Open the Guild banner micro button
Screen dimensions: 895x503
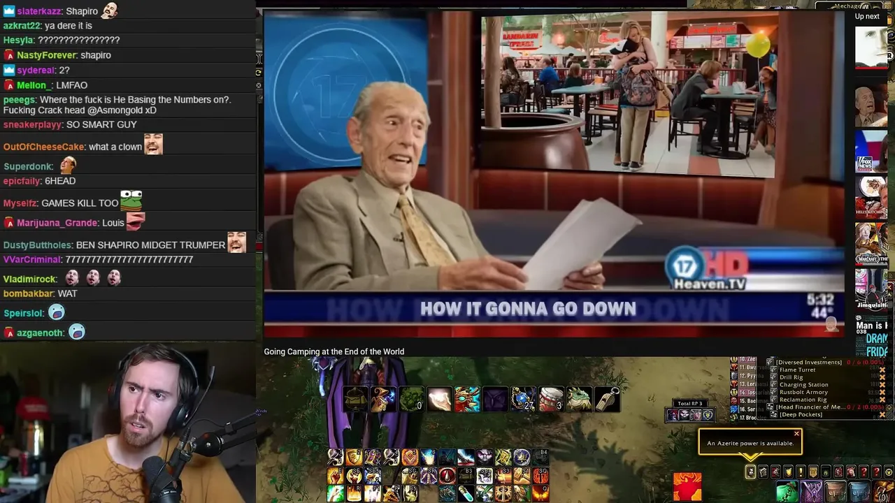[813, 472]
